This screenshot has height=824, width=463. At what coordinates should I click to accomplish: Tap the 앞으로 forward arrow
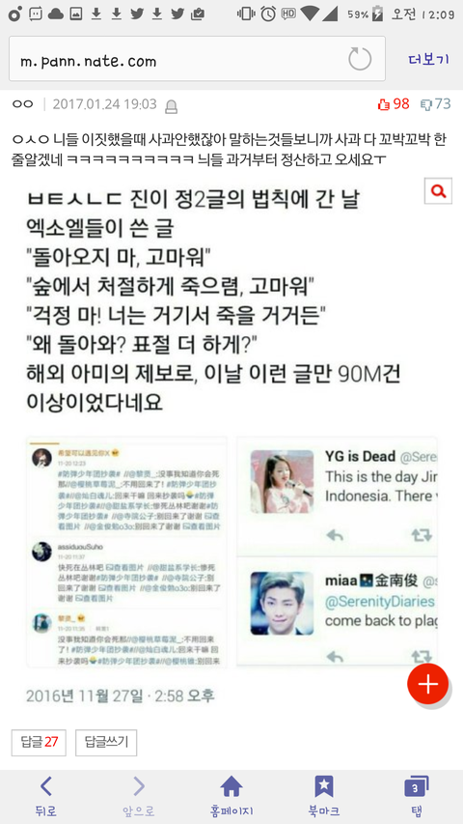tap(139, 796)
